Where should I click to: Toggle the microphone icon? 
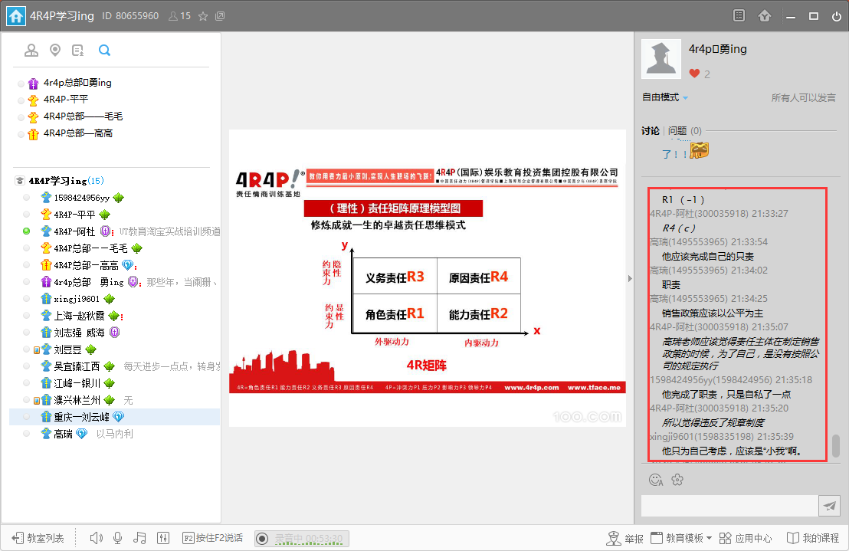[x=117, y=538]
